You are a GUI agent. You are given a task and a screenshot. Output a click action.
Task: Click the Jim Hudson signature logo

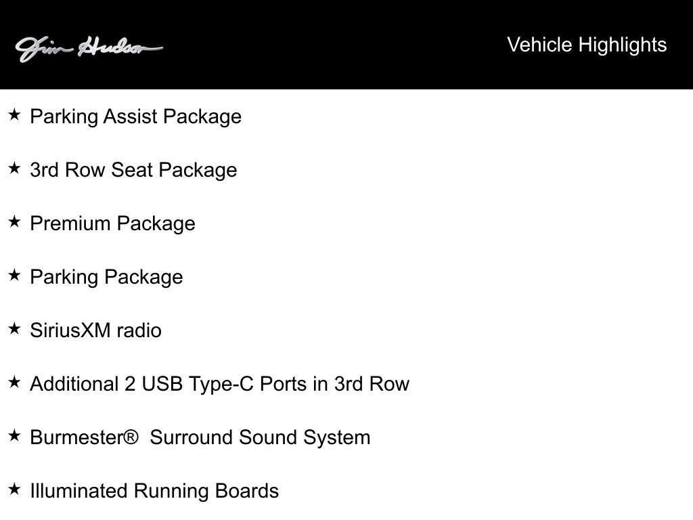[89, 49]
